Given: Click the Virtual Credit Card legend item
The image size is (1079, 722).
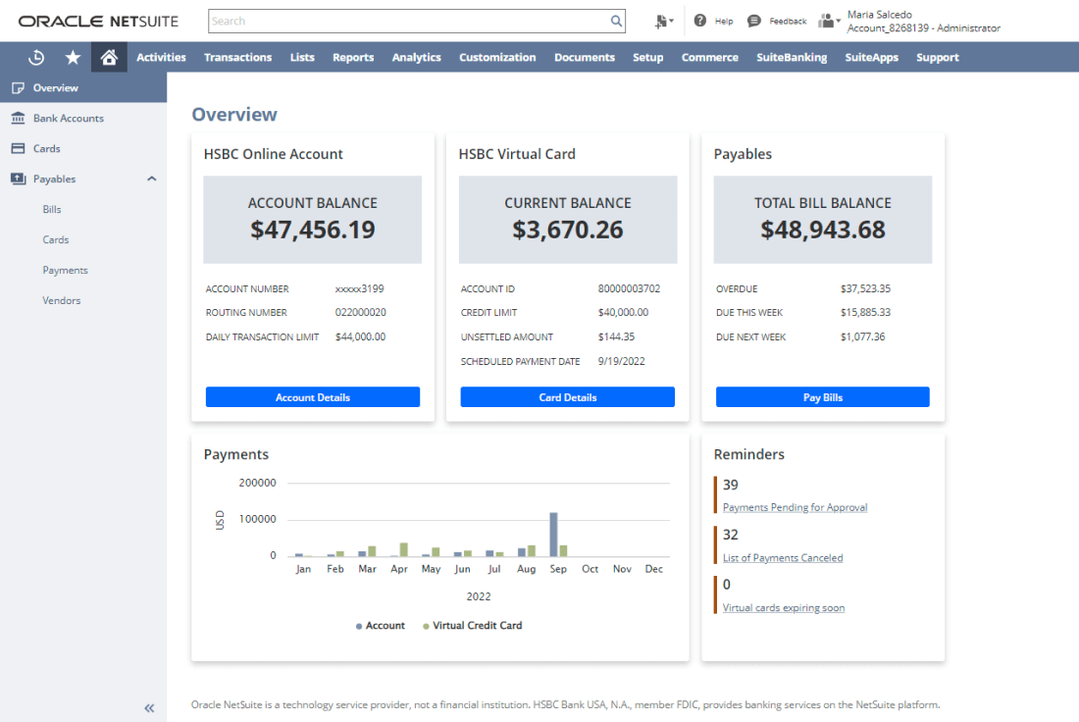Looking at the screenshot, I should (472, 626).
